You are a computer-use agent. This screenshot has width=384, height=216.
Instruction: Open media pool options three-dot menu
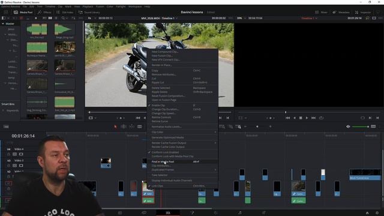tap(81, 18)
